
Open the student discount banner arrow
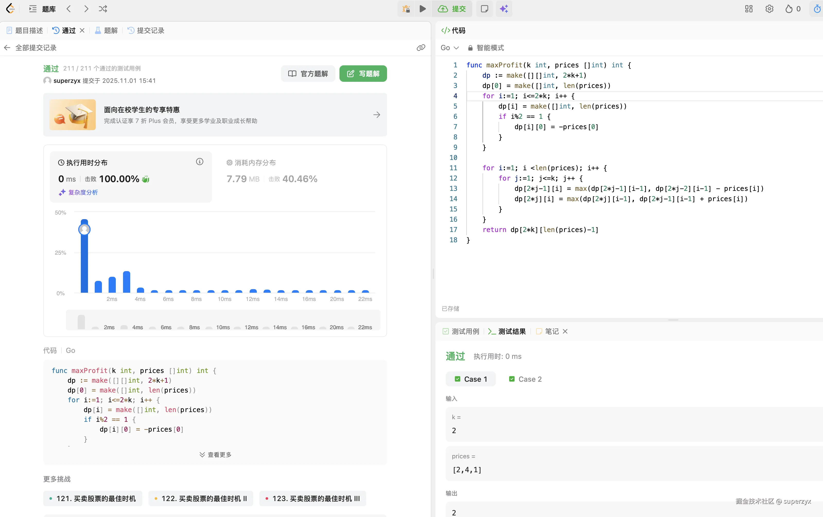pyautogui.click(x=377, y=115)
